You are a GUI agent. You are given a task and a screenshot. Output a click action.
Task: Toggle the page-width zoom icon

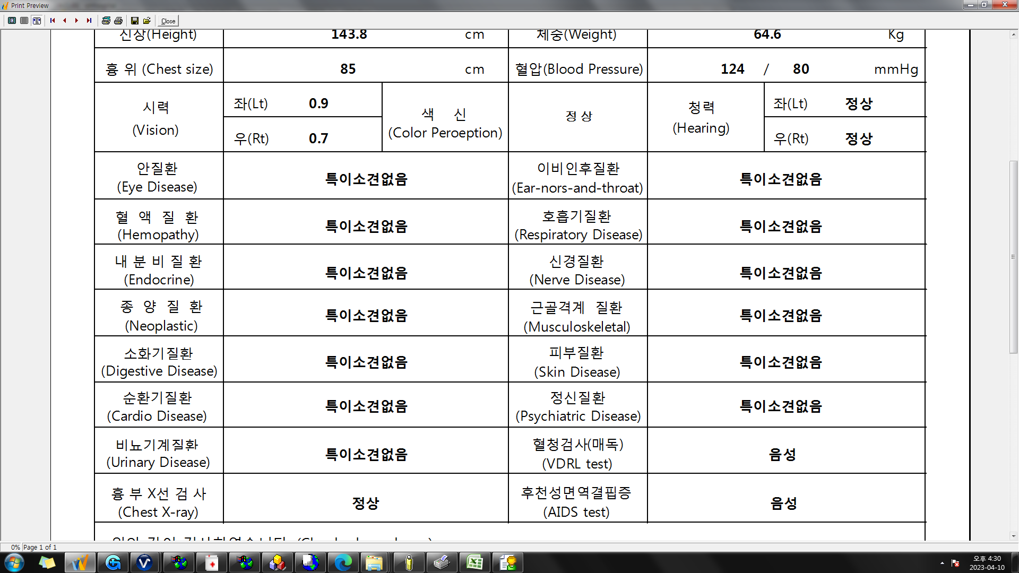pos(37,21)
